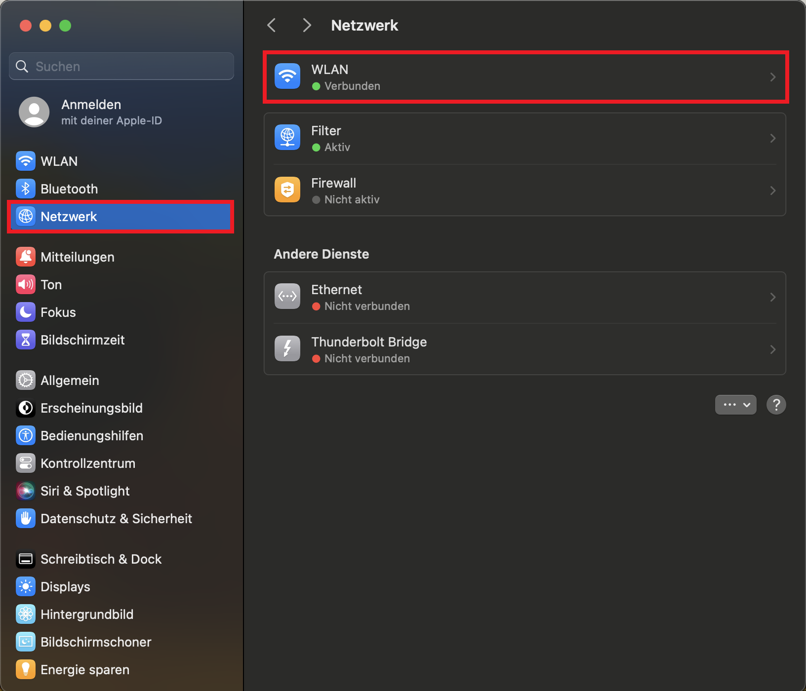Screen dimensions: 806x691
Task: Select Allgemein in the sidebar
Action: 70,380
